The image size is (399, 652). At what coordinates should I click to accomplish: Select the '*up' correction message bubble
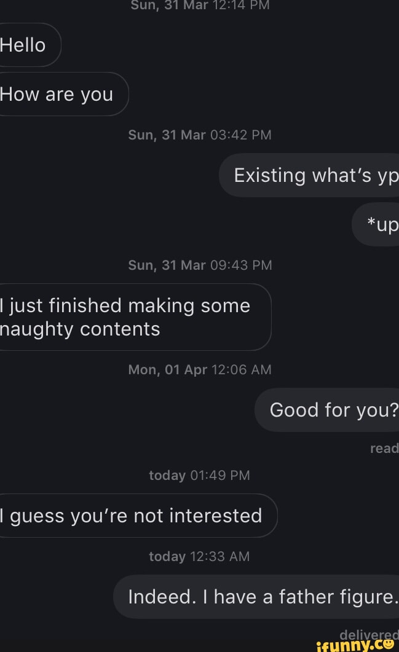[379, 224]
